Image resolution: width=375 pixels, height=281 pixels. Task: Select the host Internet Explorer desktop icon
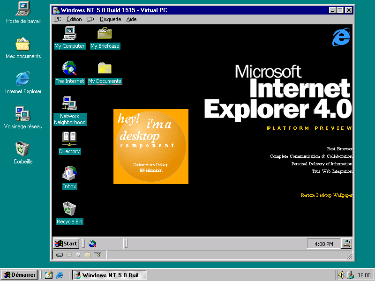pyautogui.click(x=23, y=78)
